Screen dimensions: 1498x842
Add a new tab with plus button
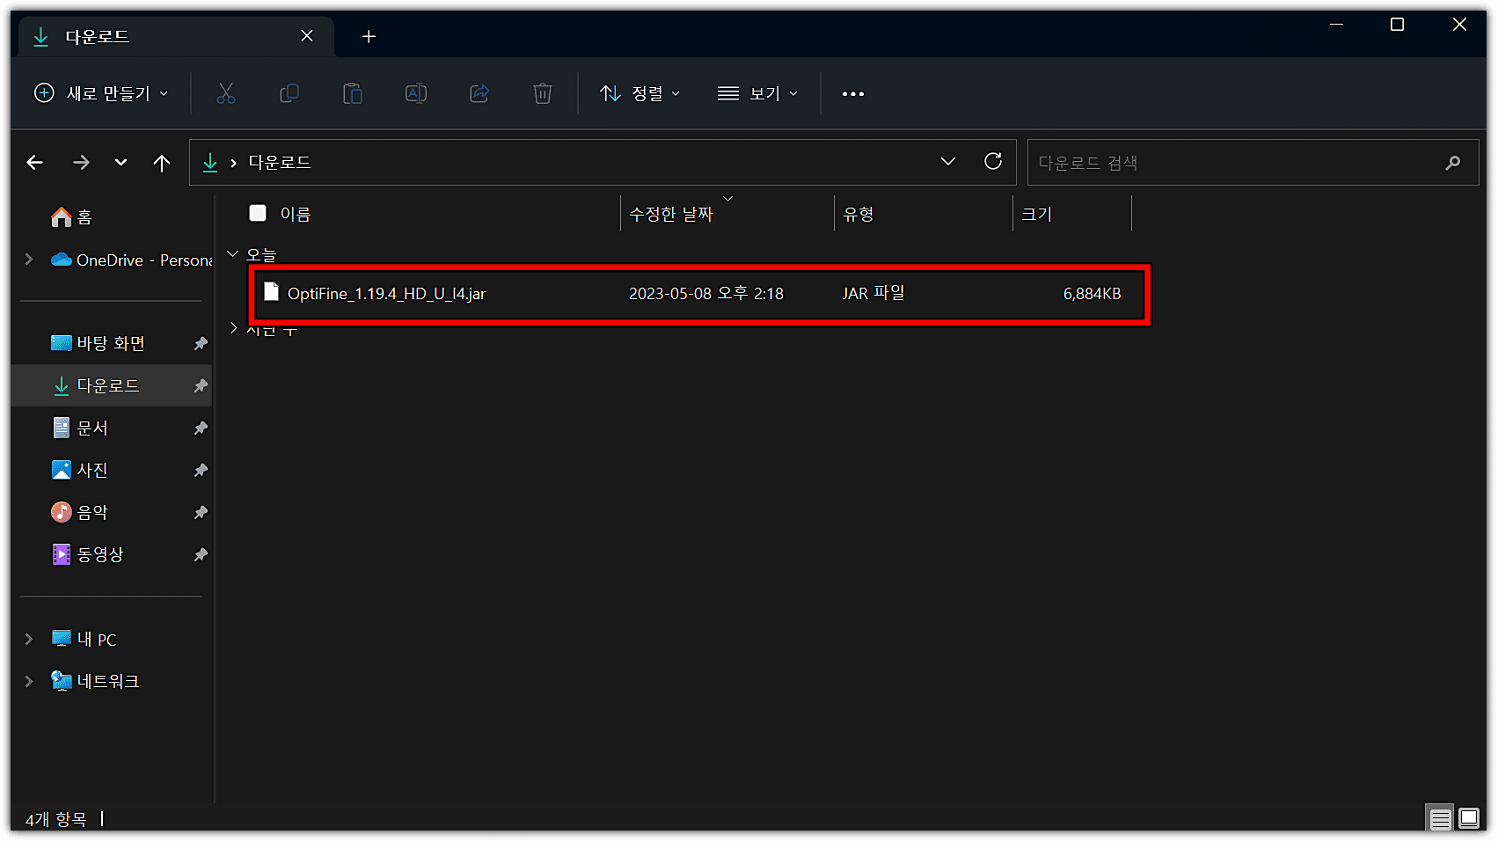click(x=369, y=36)
